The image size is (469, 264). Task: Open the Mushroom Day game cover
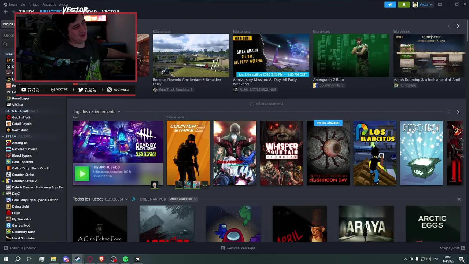[328, 153]
